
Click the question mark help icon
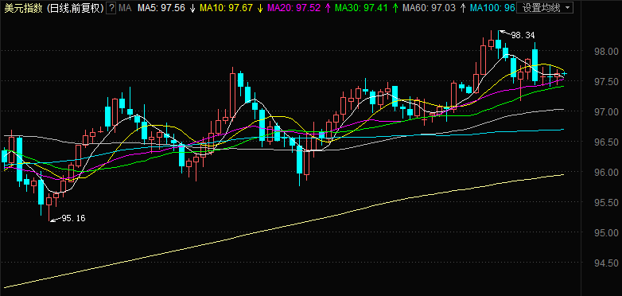pyautogui.click(x=112, y=8)
